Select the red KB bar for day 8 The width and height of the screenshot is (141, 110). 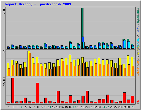coord(37,93)
